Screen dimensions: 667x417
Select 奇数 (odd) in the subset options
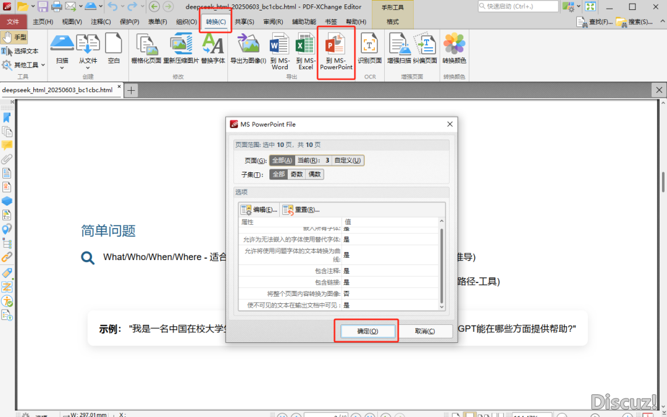[x=296, y=174]
